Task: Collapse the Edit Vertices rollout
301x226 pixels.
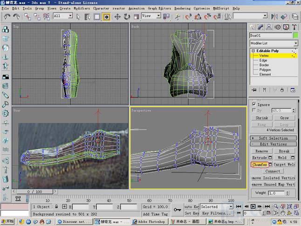Action: 273,144
